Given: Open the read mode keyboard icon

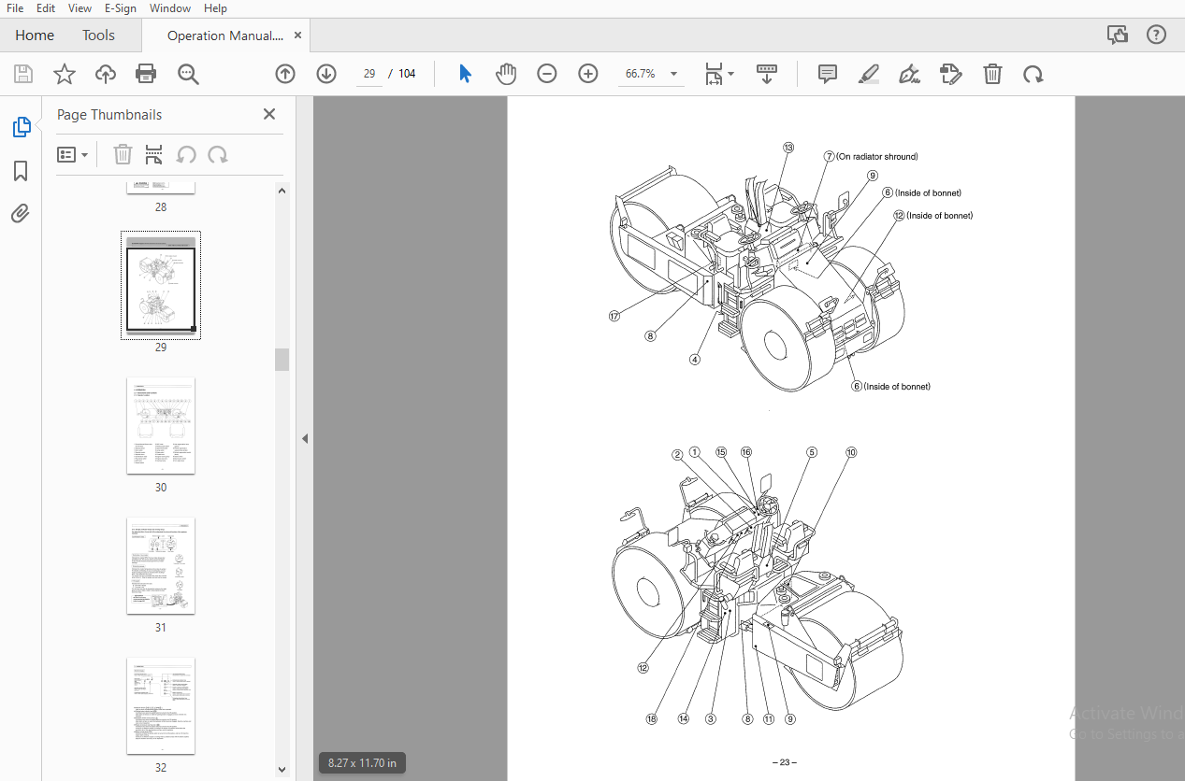Looking at the screenshot, I should pos(767,74).
